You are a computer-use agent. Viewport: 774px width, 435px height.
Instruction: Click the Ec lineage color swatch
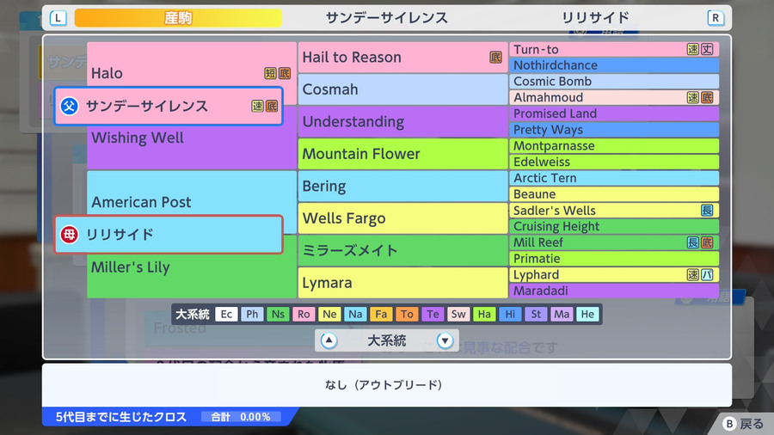tap(226, 314)
